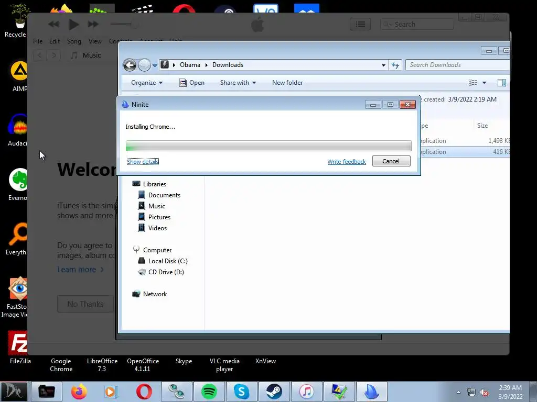The image size is (537, 402).
Task: Click the change view icon in Explorer
Action: pyautogui.click(x=472, y=82)
